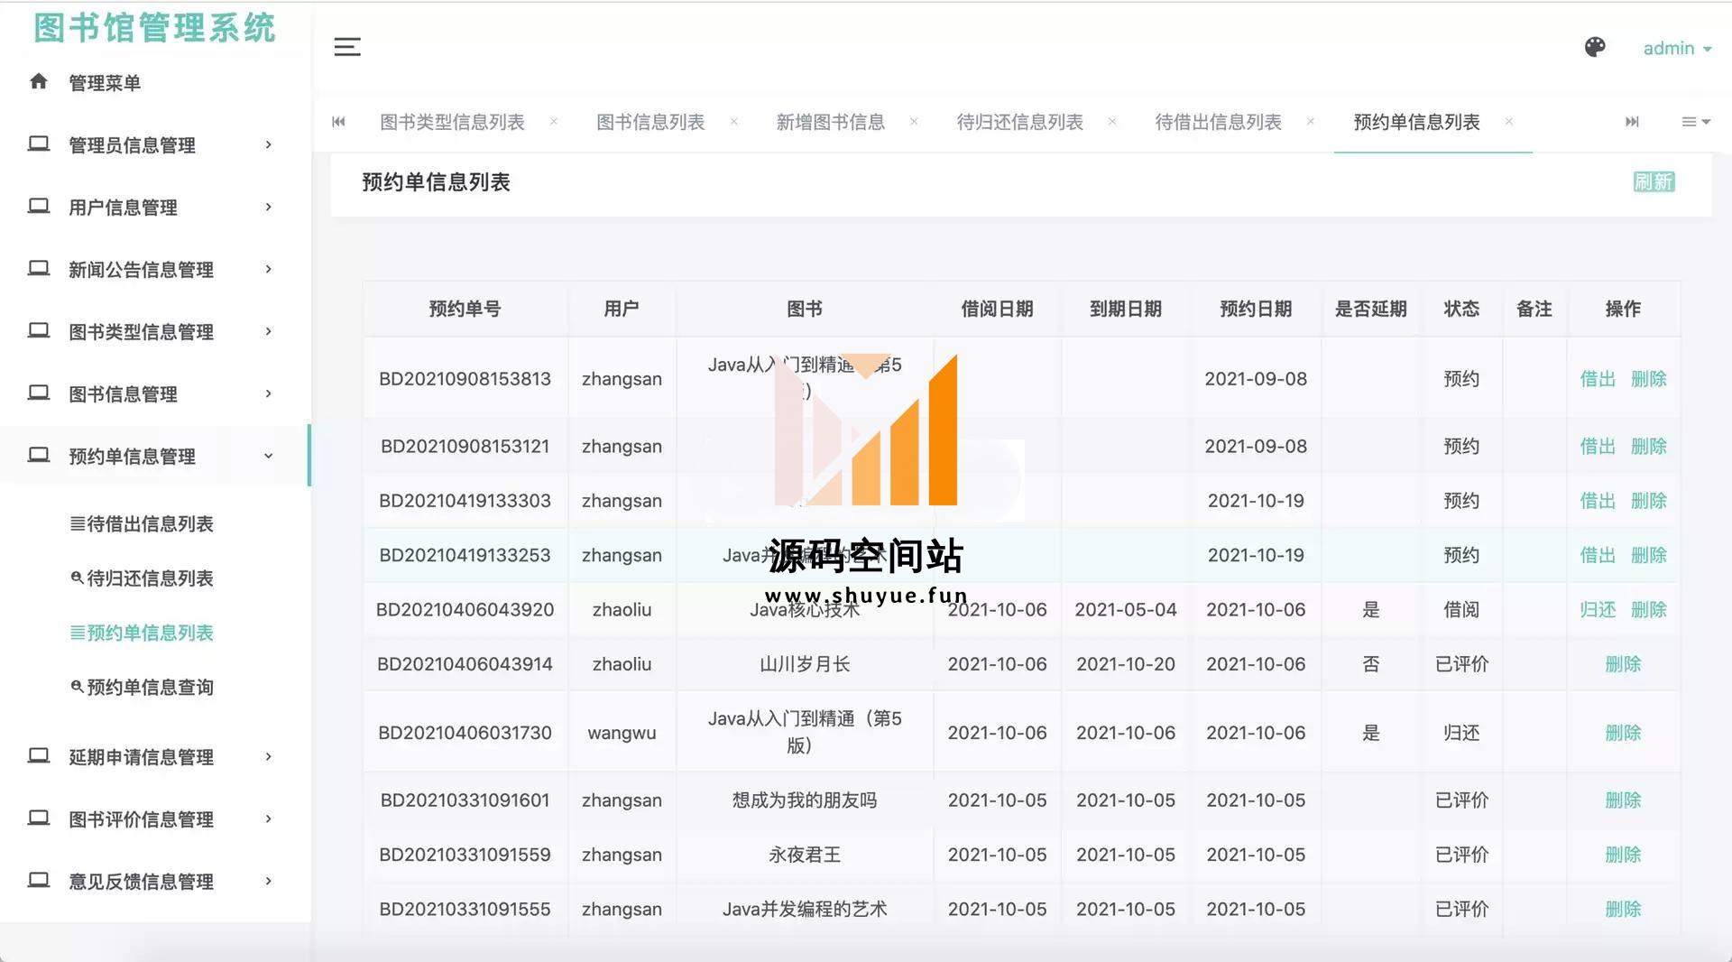Image resolution: width=1732 pixels, height=962 pixels.
Task: Expand the 新闻公告信息管理 menu chevron
Action: [x=268, y=269]
